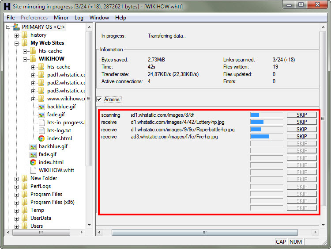Select the My Web Sites folder icon

point(25,43)
